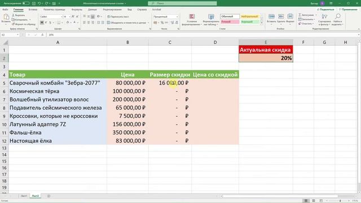Apply the Good (Хороший) cell style
The width and height of the screenshot is (361, 203).
(250, 22)
